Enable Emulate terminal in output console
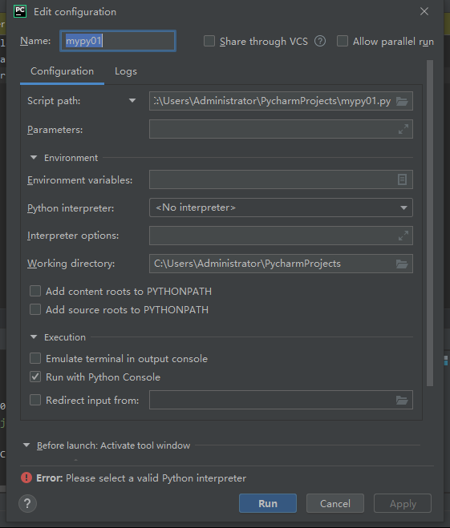This screenshot has width=450, height=528. 35,358
